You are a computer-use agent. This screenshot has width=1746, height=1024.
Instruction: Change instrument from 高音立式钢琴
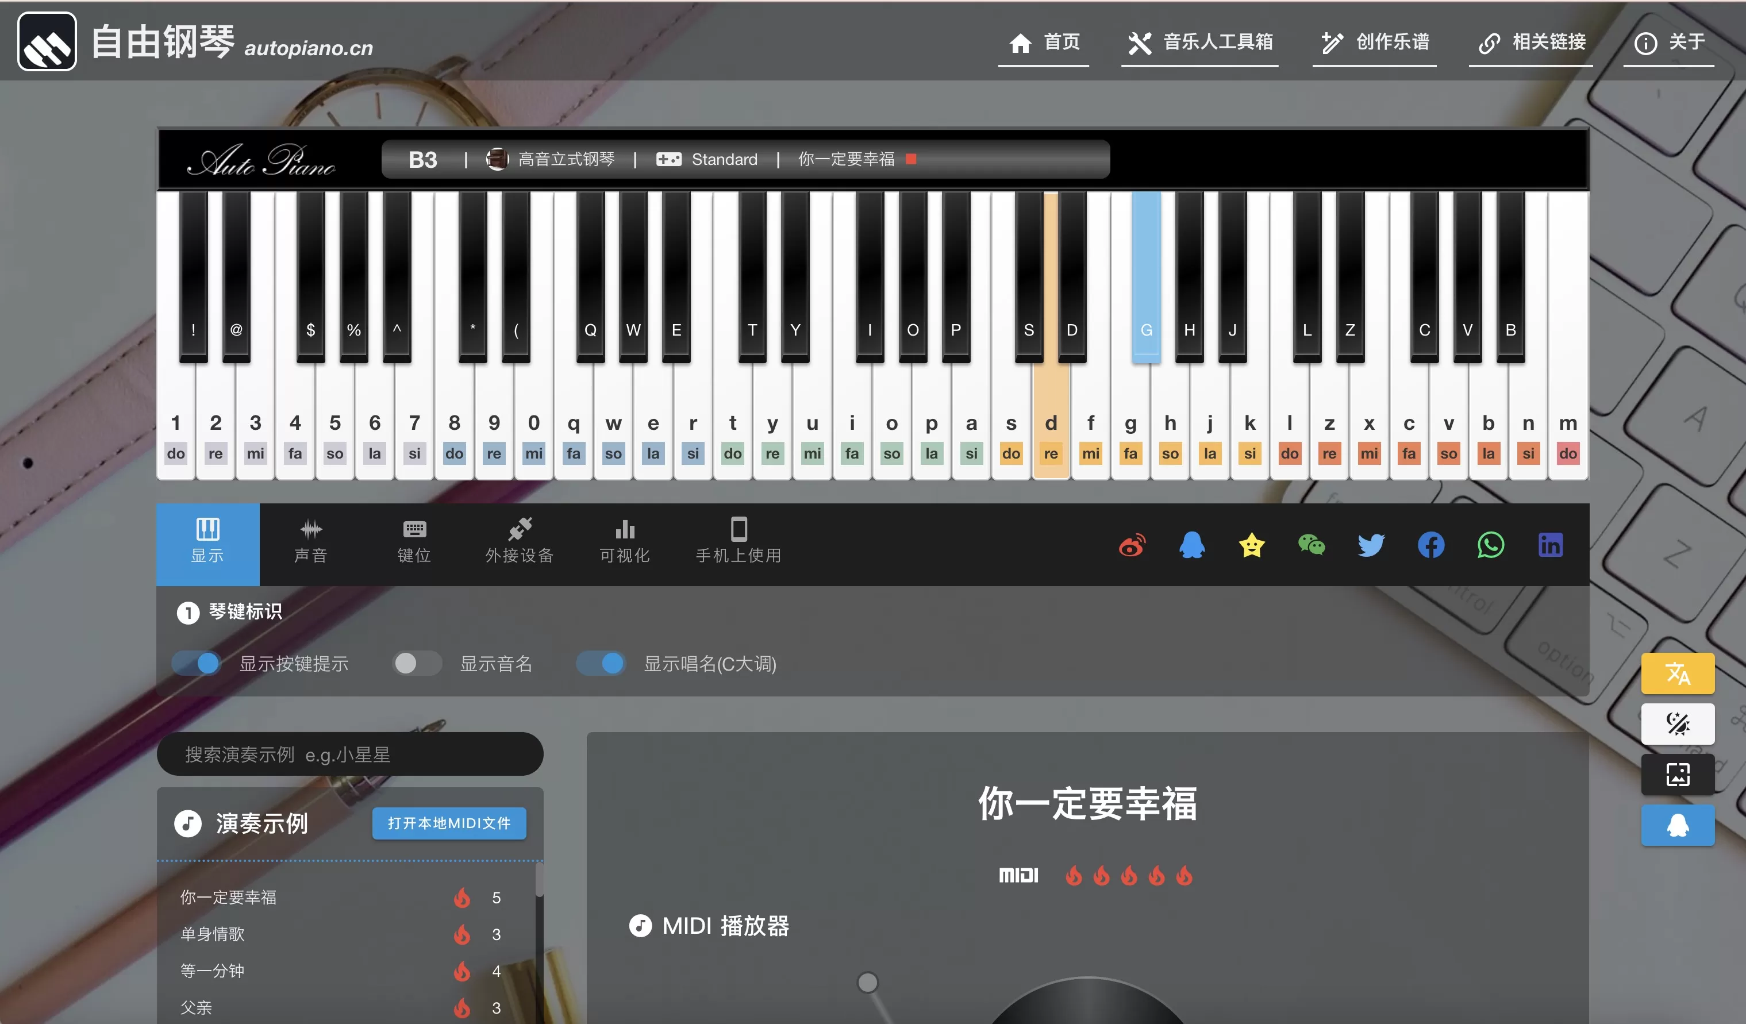point(566,159)
